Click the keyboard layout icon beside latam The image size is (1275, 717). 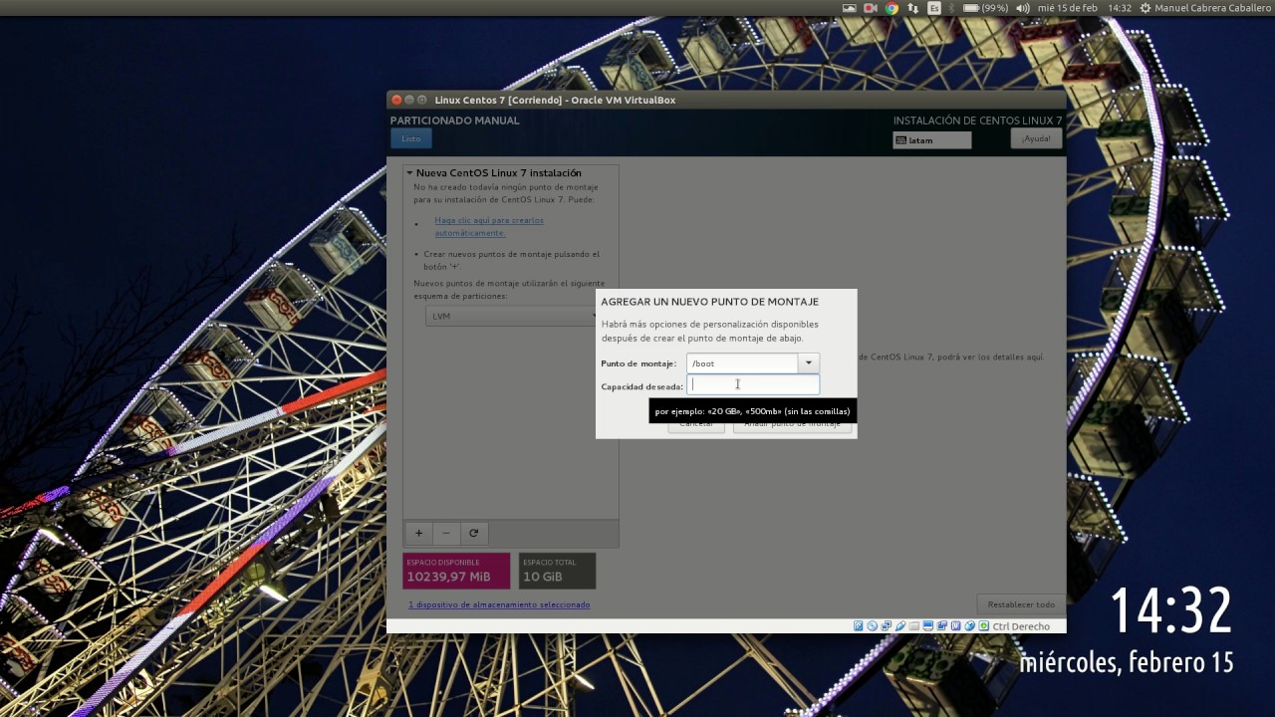coord(901,140)
